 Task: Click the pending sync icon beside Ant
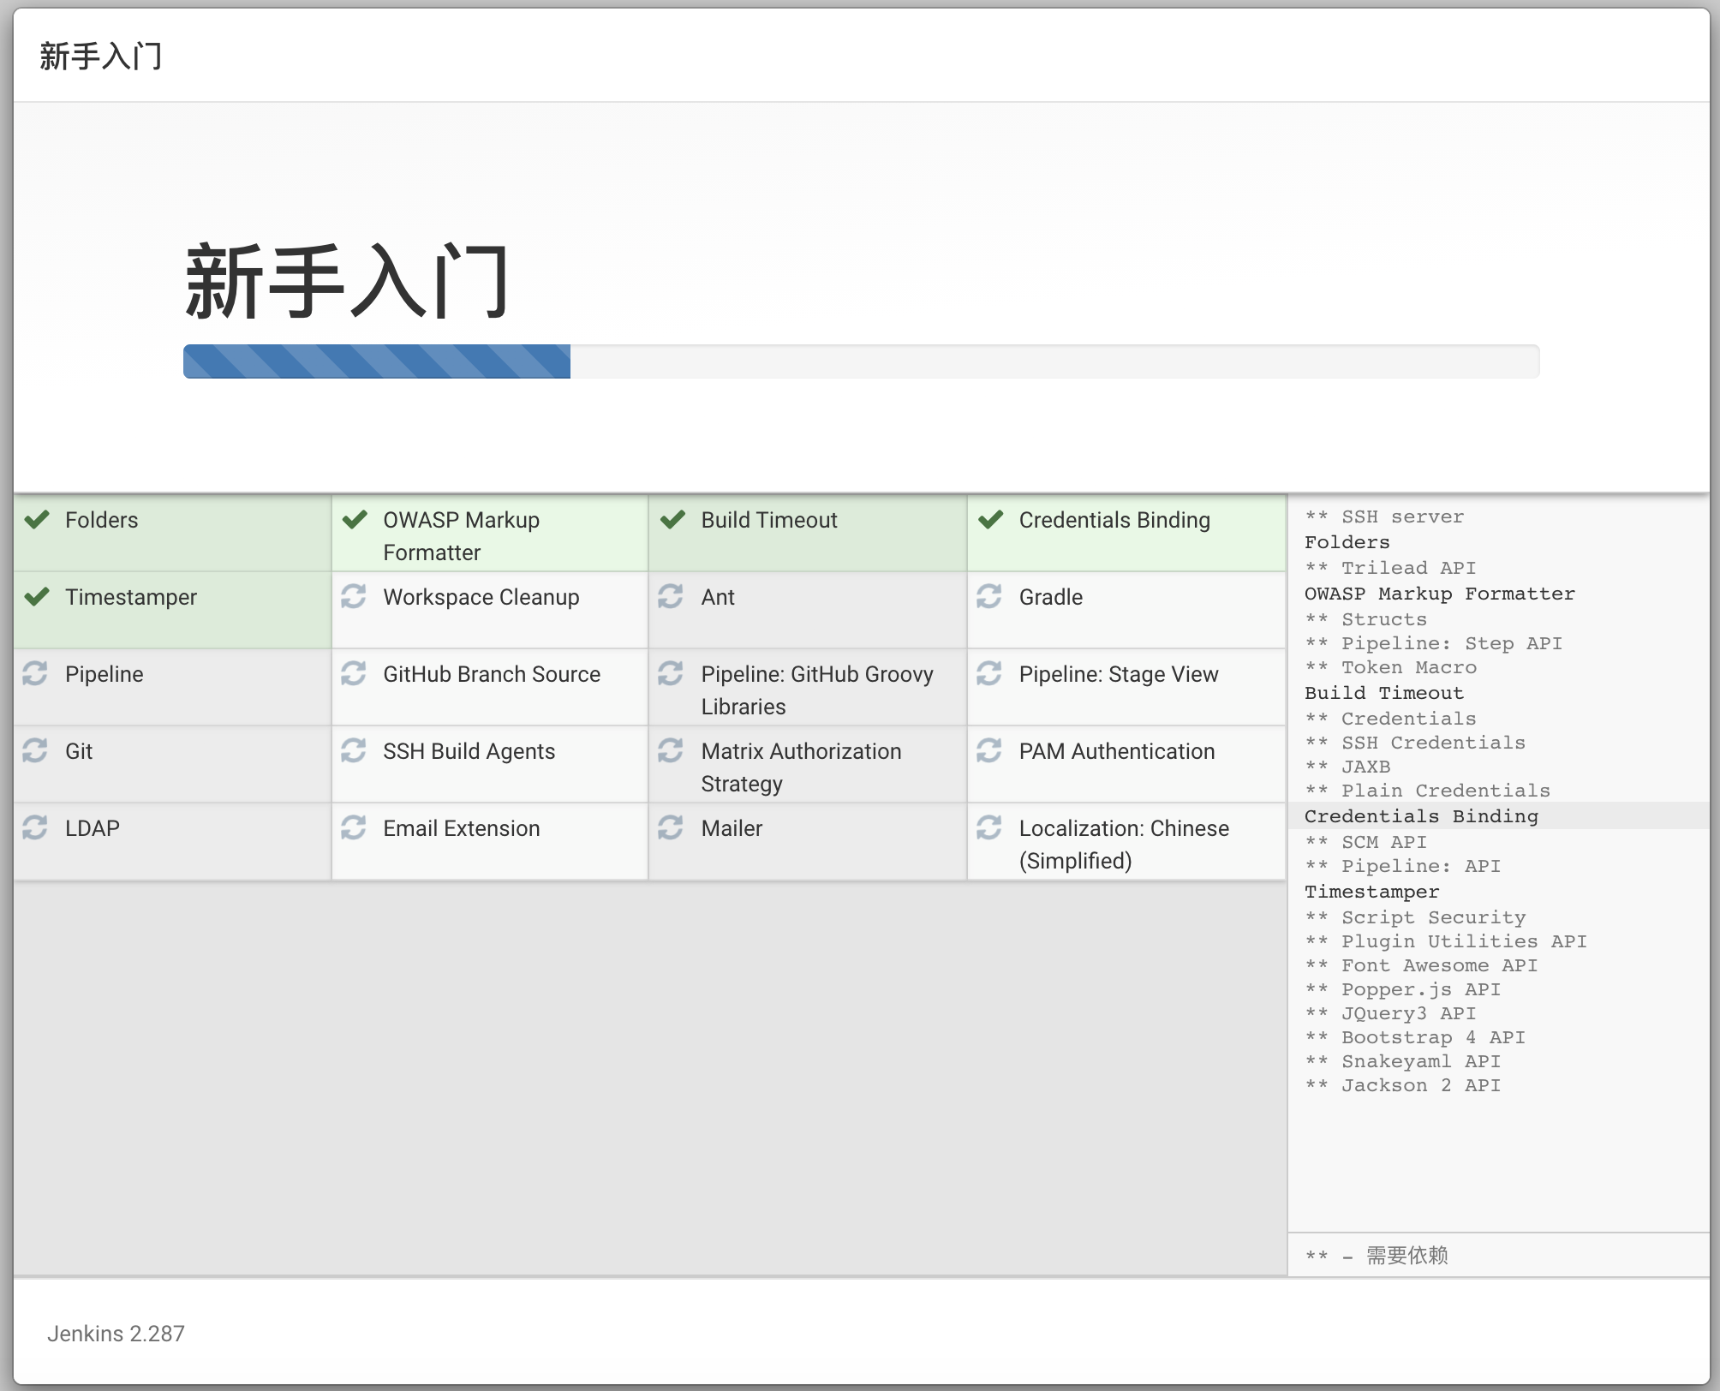click(671, 596)
